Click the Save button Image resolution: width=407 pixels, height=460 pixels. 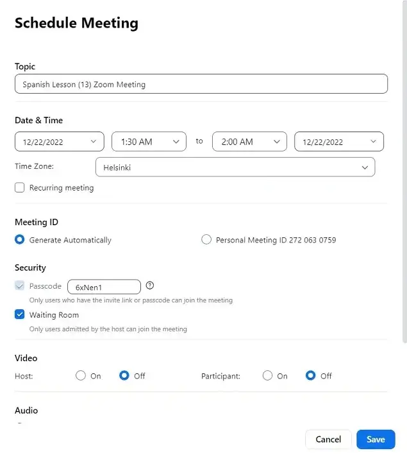(x=376, y=439)
